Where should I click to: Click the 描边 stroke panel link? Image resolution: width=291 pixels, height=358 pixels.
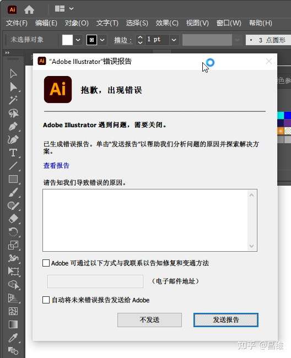[123, 40]
